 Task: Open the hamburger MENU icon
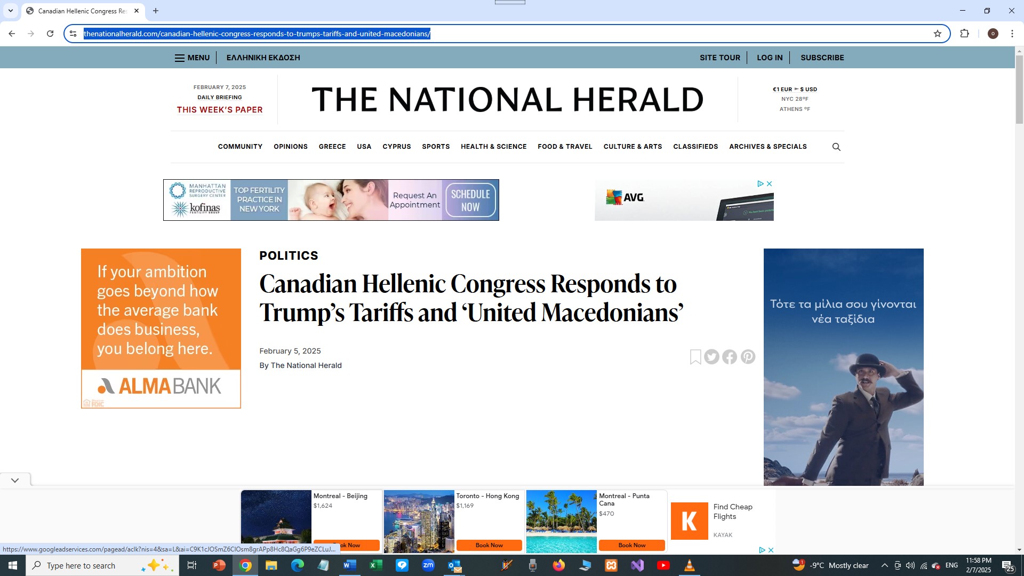pyautogui.click(x=180, y=58)
